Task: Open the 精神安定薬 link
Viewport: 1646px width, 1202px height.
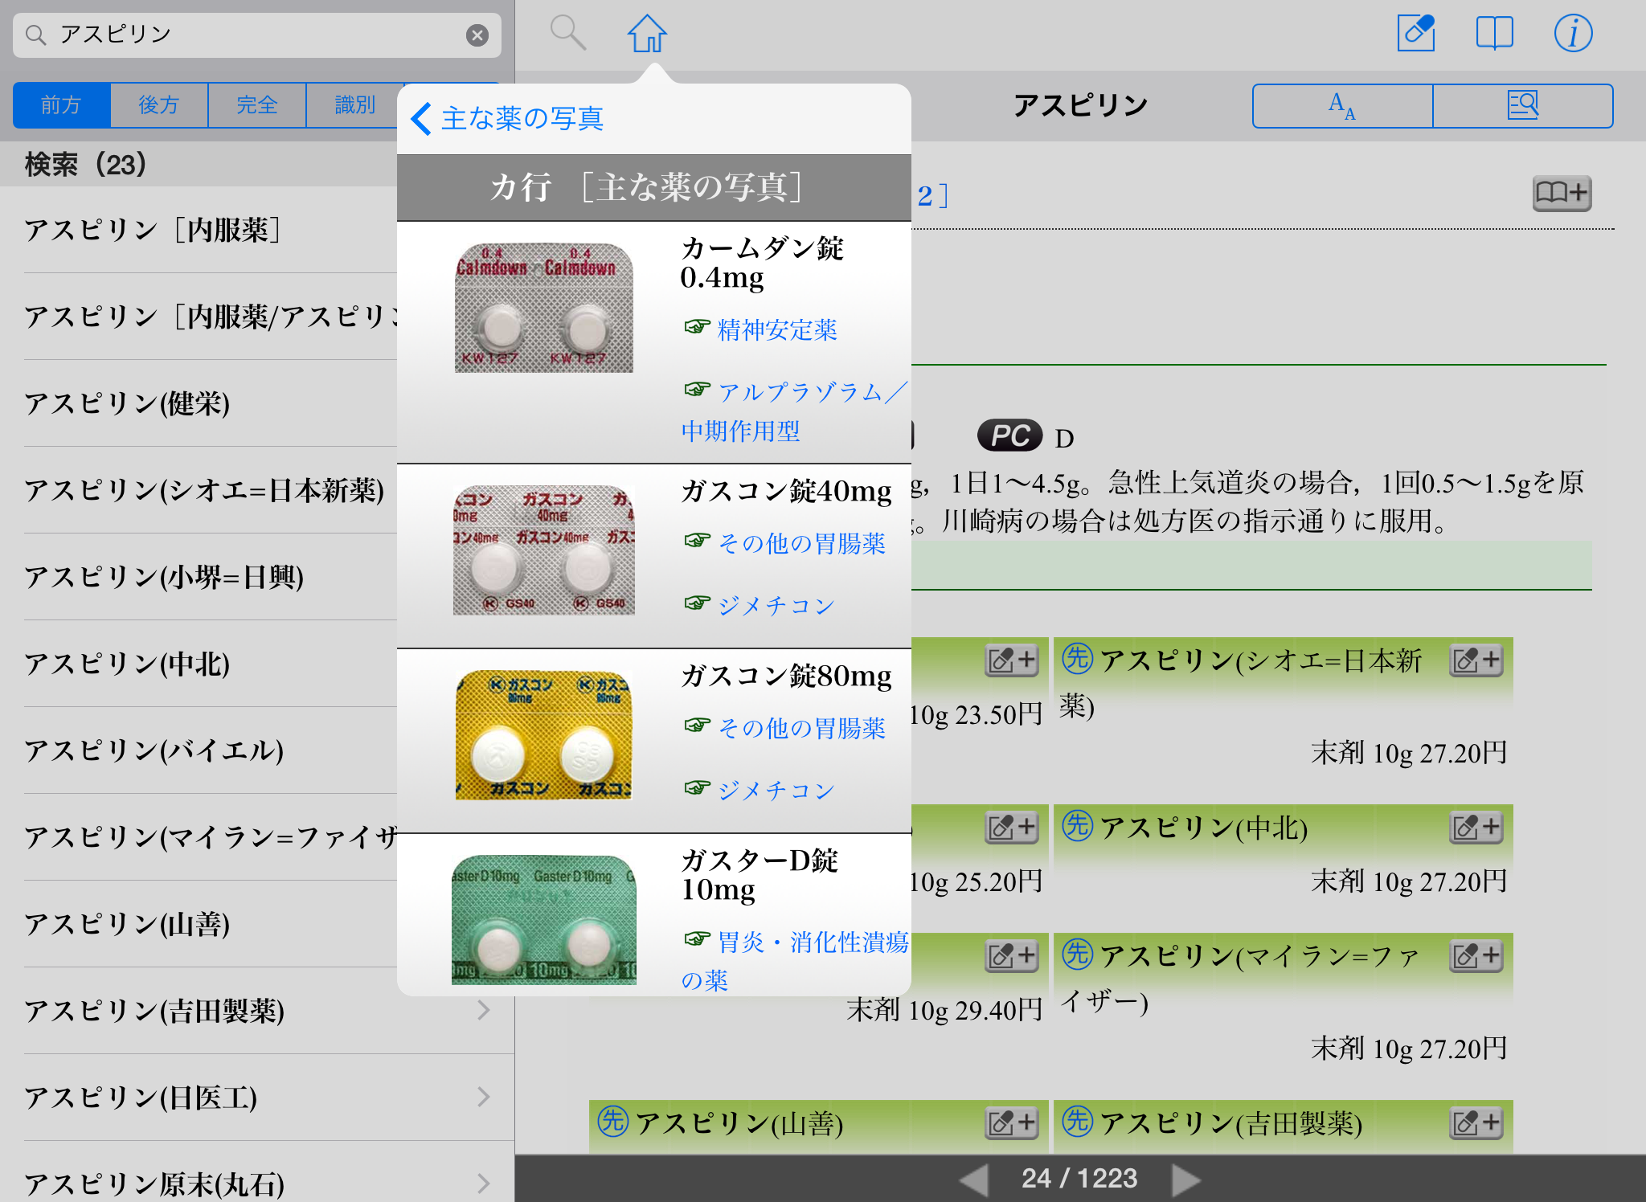Action: pos(776,329)
